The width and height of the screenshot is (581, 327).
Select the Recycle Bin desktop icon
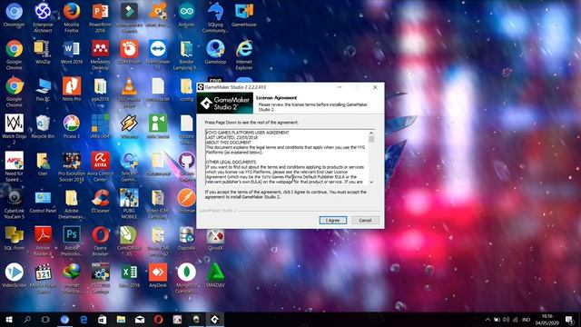tap(43, 127)
